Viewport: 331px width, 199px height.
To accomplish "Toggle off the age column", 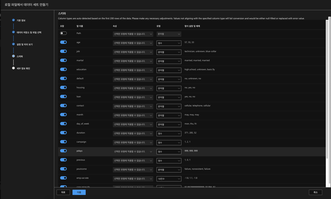I will pyautogui.click(x=63, y=42).
